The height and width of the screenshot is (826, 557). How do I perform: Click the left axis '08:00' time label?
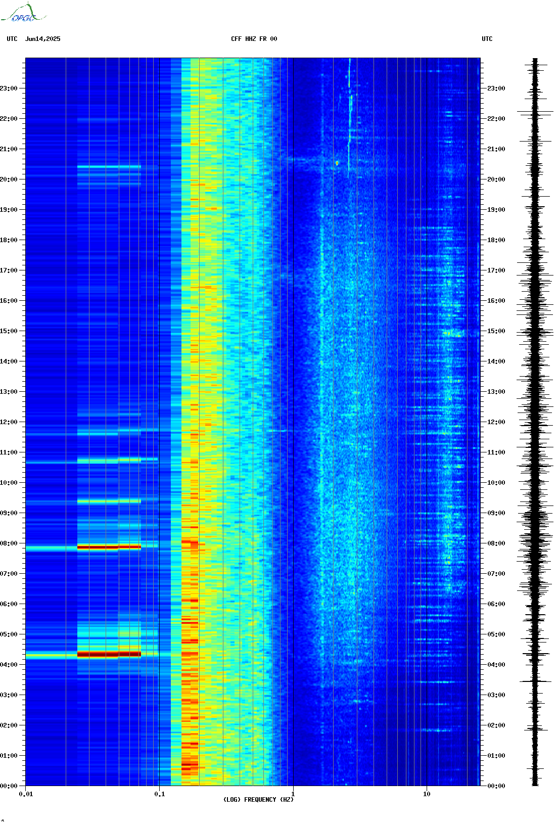pos(9,543)
